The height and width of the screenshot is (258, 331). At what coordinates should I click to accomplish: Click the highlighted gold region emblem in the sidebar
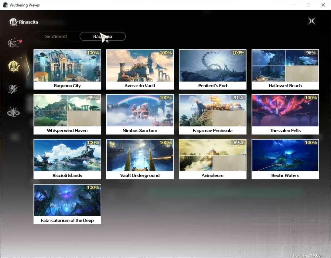click(14, 65)
